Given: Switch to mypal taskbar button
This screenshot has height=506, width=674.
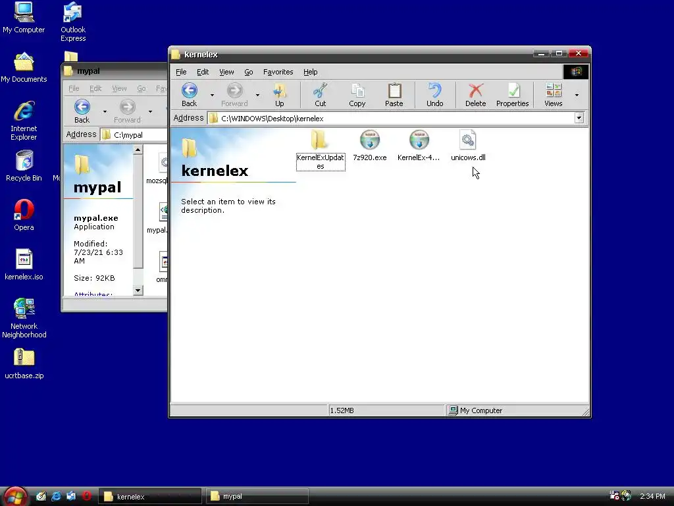Looking at the screenshot, I should (x=257, y=496).
